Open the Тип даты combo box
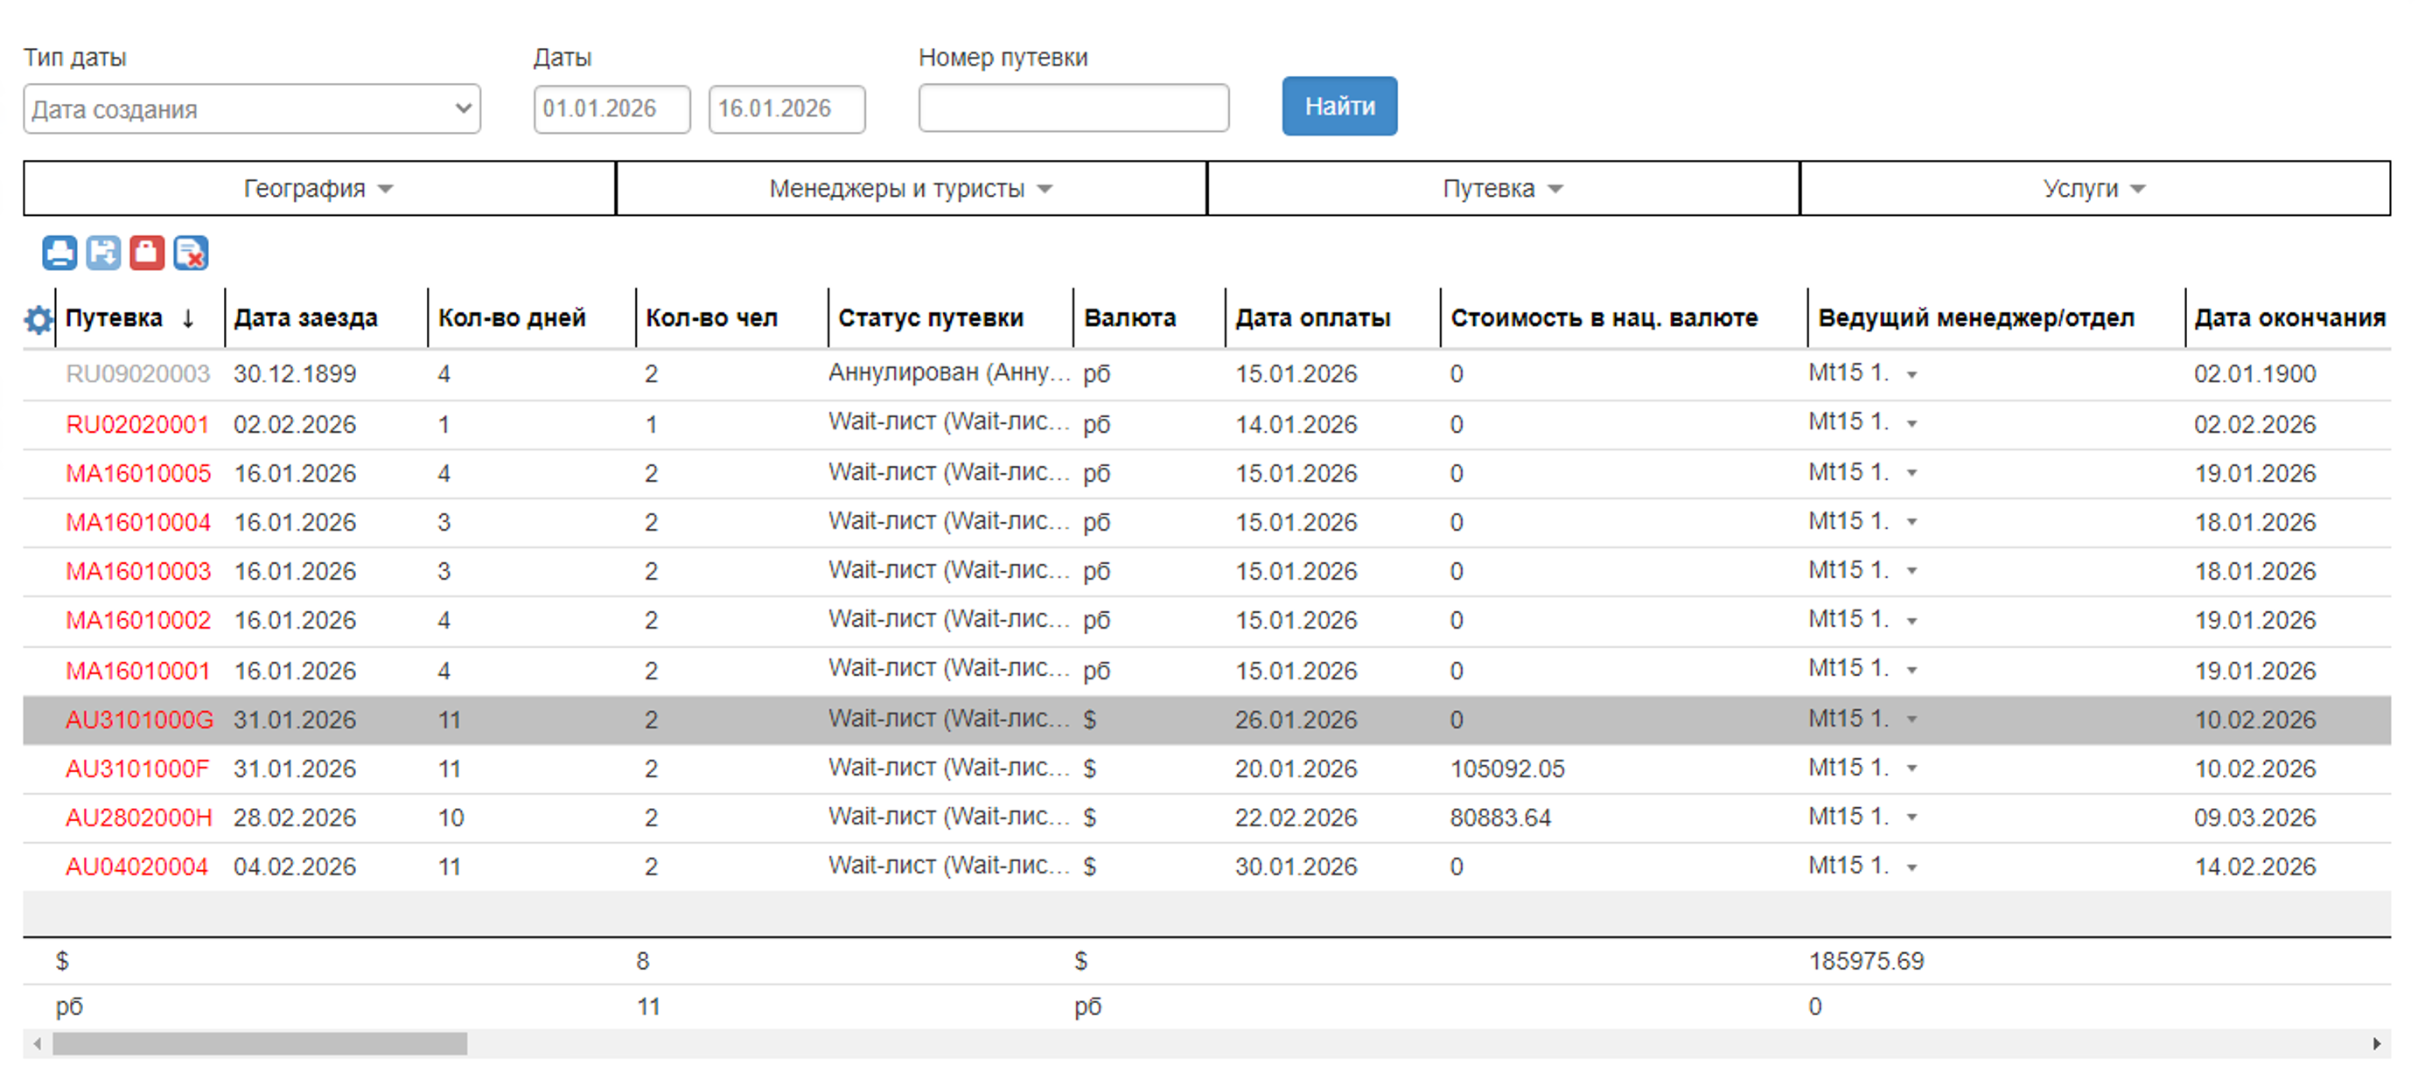 252,108
